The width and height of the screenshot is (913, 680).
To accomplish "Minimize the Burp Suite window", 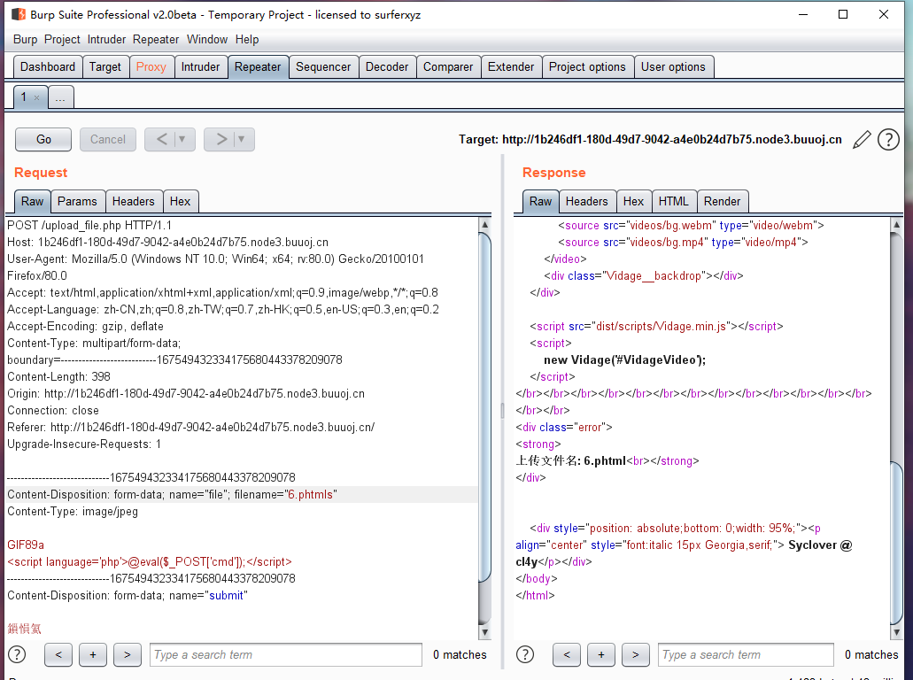I will click(x=803, y=14).
